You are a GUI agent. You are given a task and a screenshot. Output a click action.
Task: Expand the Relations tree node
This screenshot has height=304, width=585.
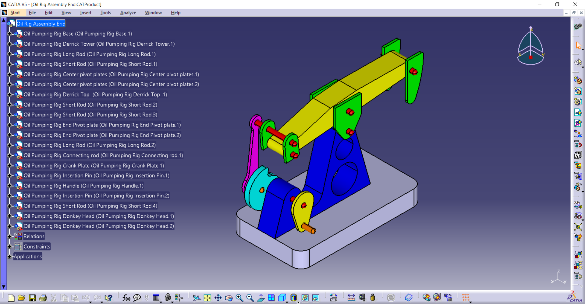tap(9, 237)
